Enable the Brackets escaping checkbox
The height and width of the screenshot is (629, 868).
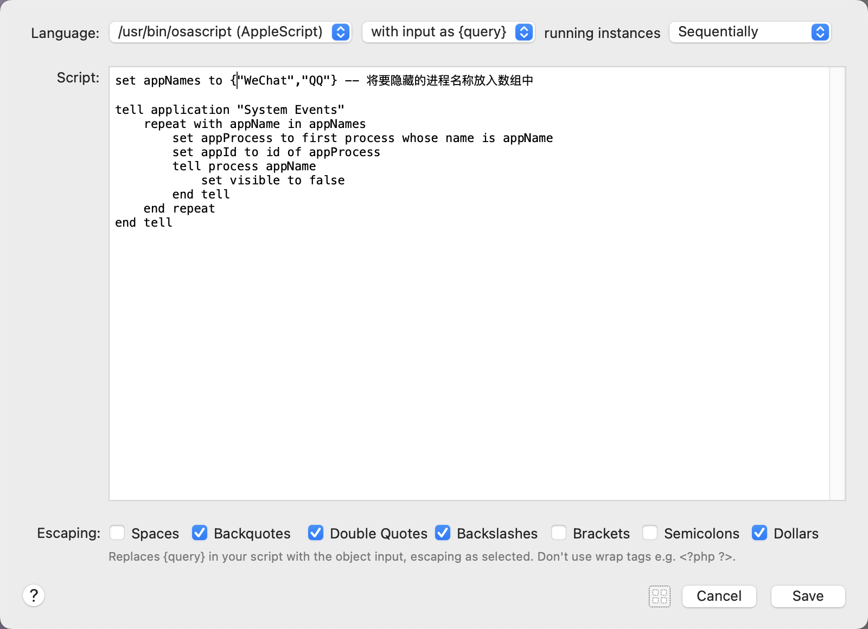pyautogui.click(x=559, y=533)
